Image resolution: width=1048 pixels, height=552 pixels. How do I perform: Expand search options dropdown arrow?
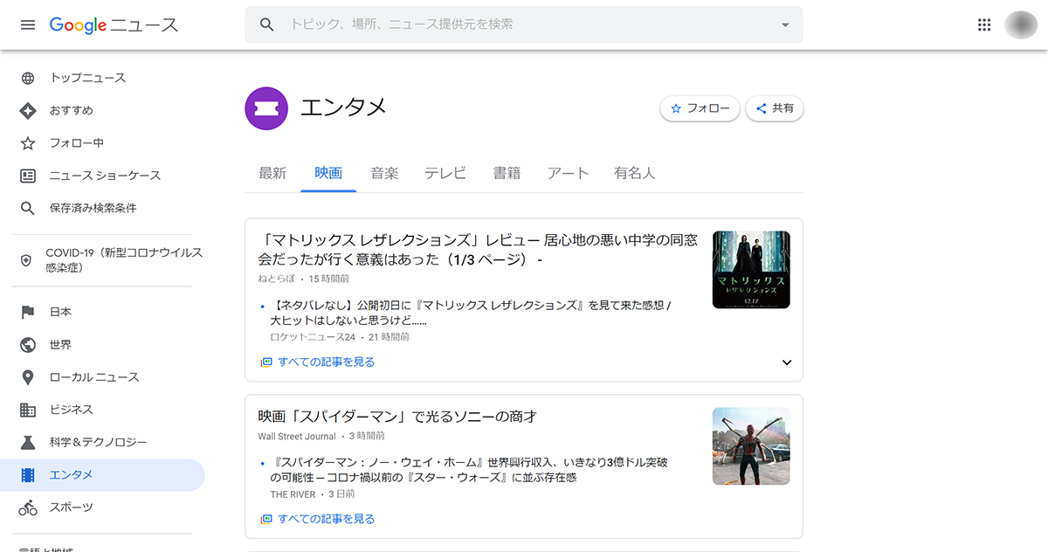coord(784,24)
